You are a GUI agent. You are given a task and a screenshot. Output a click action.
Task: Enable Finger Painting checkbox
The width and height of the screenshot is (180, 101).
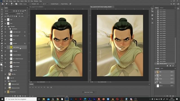click(60, 4)
